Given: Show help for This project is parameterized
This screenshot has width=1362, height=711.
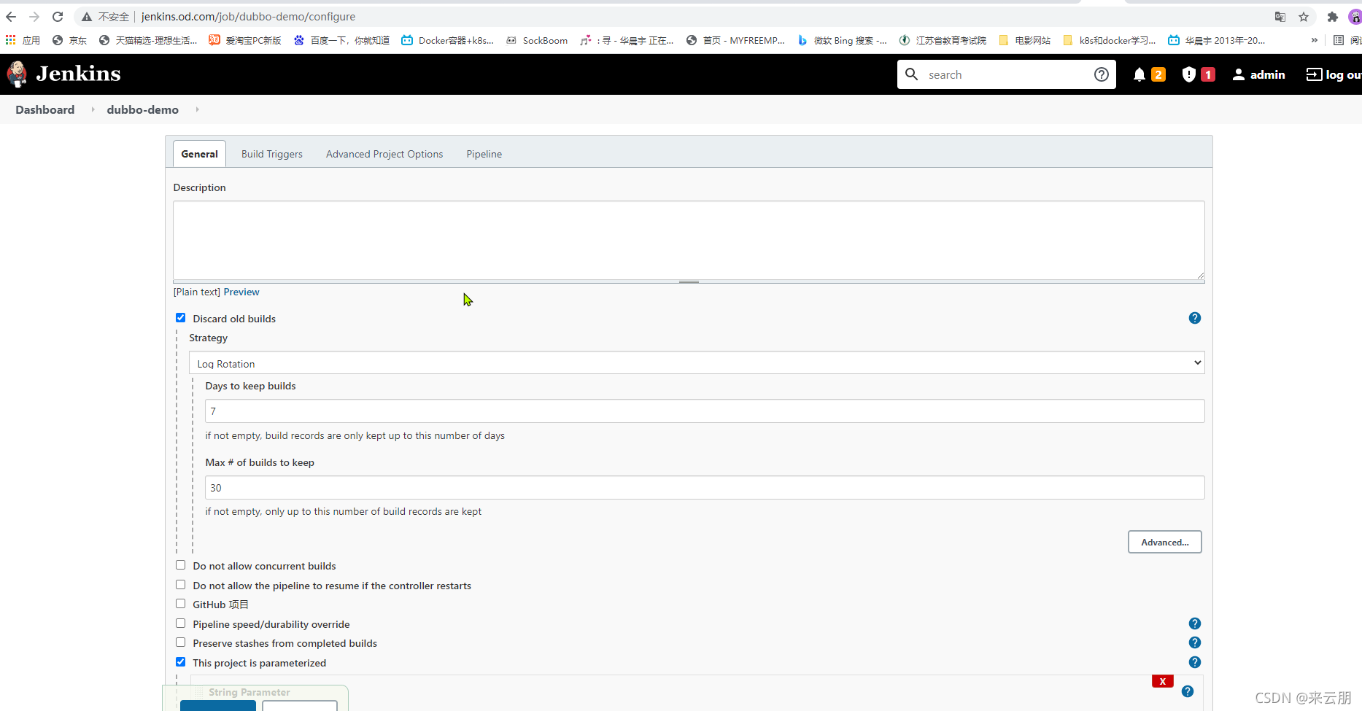Looking at the screenshot, I should coord(1195,662).
